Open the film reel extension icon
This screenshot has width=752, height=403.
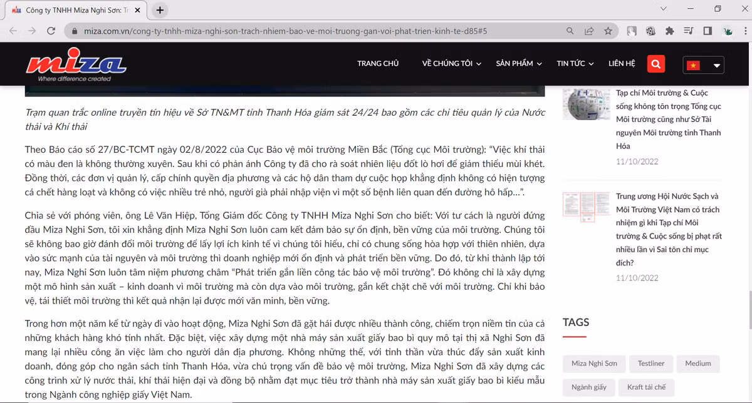650,30
